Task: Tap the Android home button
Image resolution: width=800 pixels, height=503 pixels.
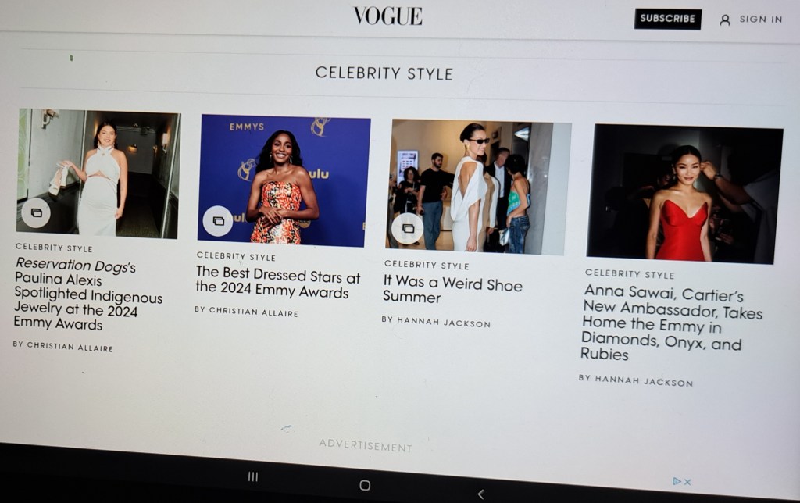Action: [365, 485]
